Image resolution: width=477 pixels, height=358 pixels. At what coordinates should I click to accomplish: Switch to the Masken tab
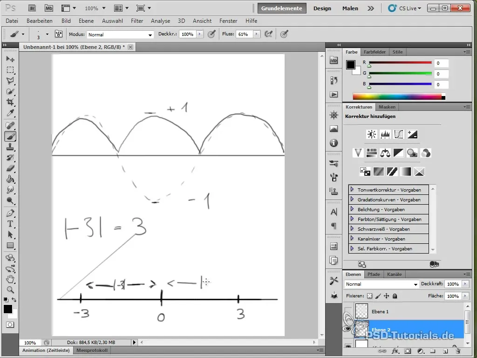click(x=387, y=107)
